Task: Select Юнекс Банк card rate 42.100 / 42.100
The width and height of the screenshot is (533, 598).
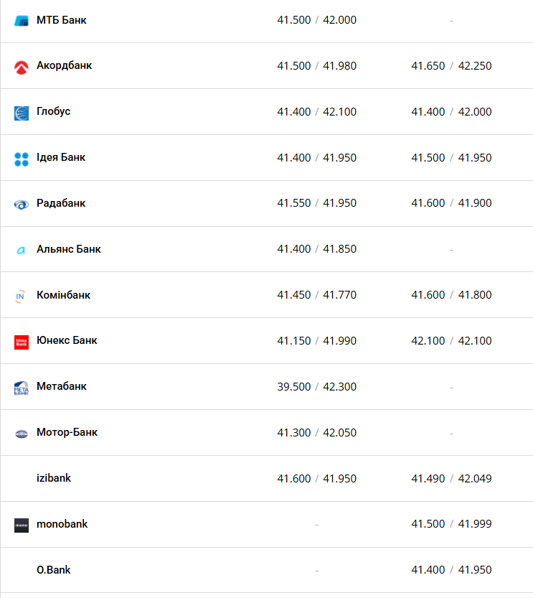Action: click(451, 340)
